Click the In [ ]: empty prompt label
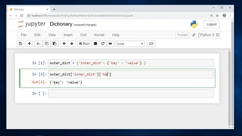The image size is (242, 136). (x=39, y=93)
